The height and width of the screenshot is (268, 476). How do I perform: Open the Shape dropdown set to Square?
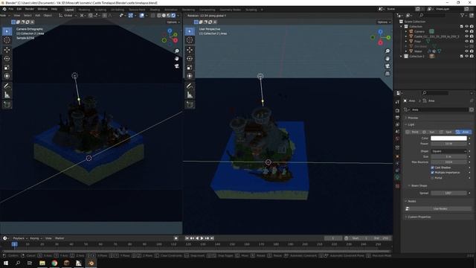pos(448,151)
